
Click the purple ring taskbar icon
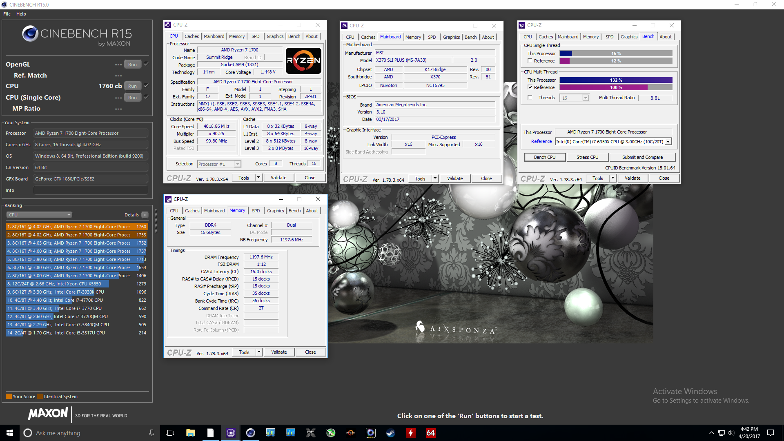(371, 433)
